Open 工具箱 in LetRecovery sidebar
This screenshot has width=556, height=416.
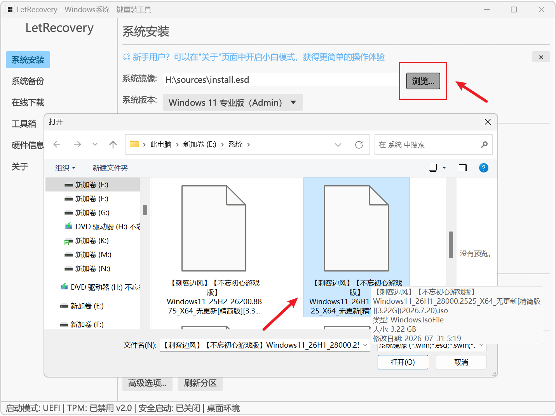pos(24,124)
